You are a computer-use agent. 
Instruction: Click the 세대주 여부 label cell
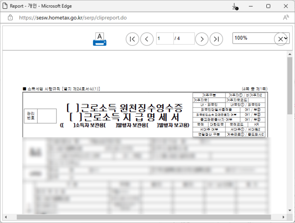point(209,129)
